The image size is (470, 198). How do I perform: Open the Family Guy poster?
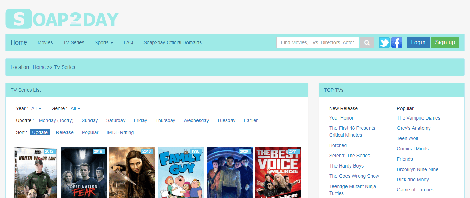pos(181,173)
